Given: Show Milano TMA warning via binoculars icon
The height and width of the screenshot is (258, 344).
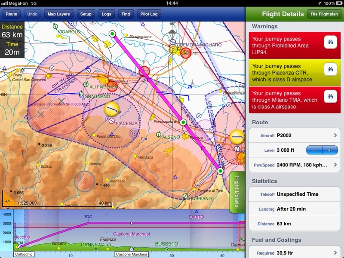Looking at the screenshot, I should click(329, 97).
